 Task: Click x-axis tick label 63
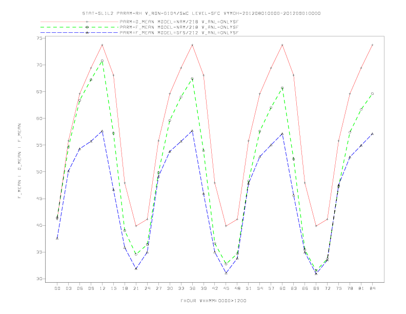(294, 288)
